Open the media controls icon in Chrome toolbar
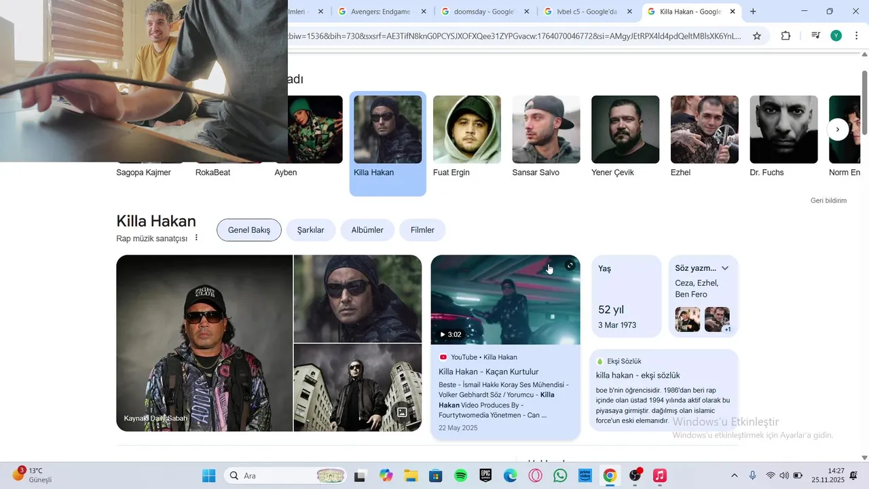 [x=815, y=36]
